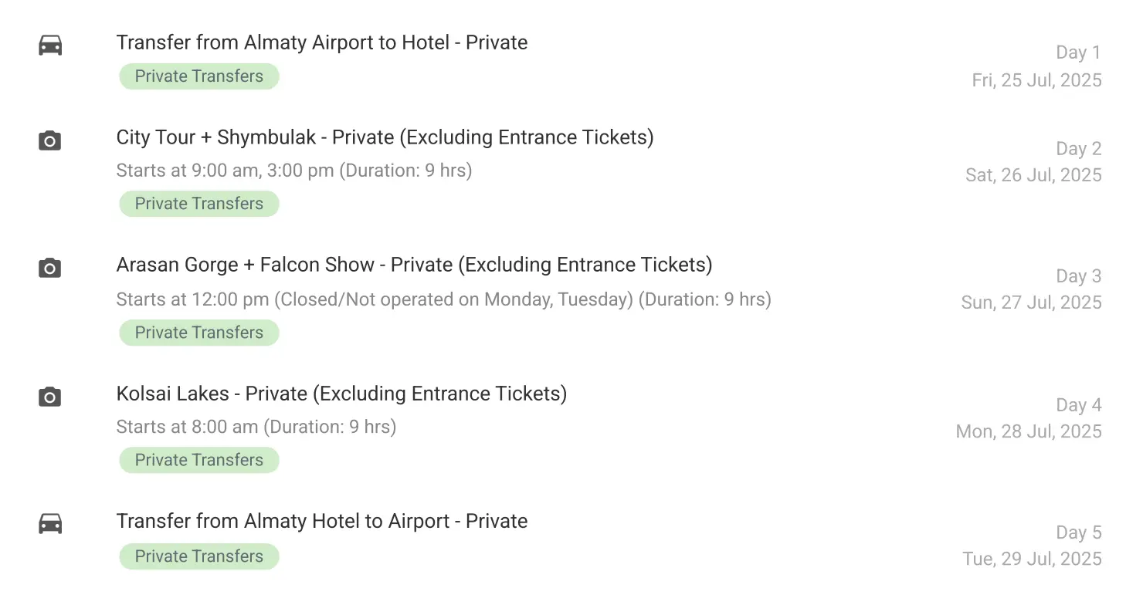Select the Day 2 Sat, 26 Jul date label
1143x605 pixels.
(x=1033, y=162)
